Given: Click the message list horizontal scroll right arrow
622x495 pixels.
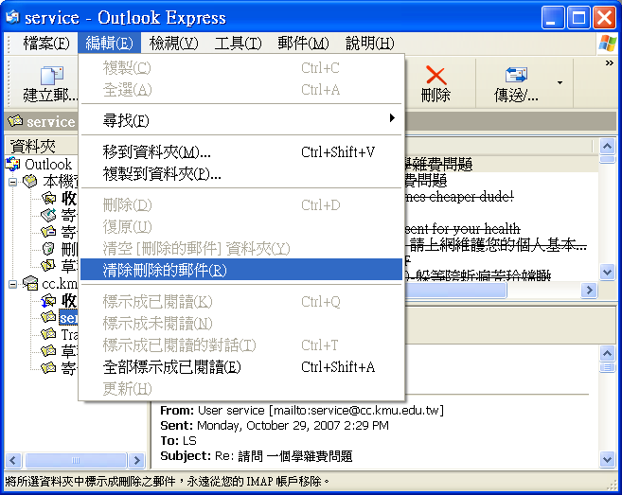Looking at the screenshot, I should point(589,291).
